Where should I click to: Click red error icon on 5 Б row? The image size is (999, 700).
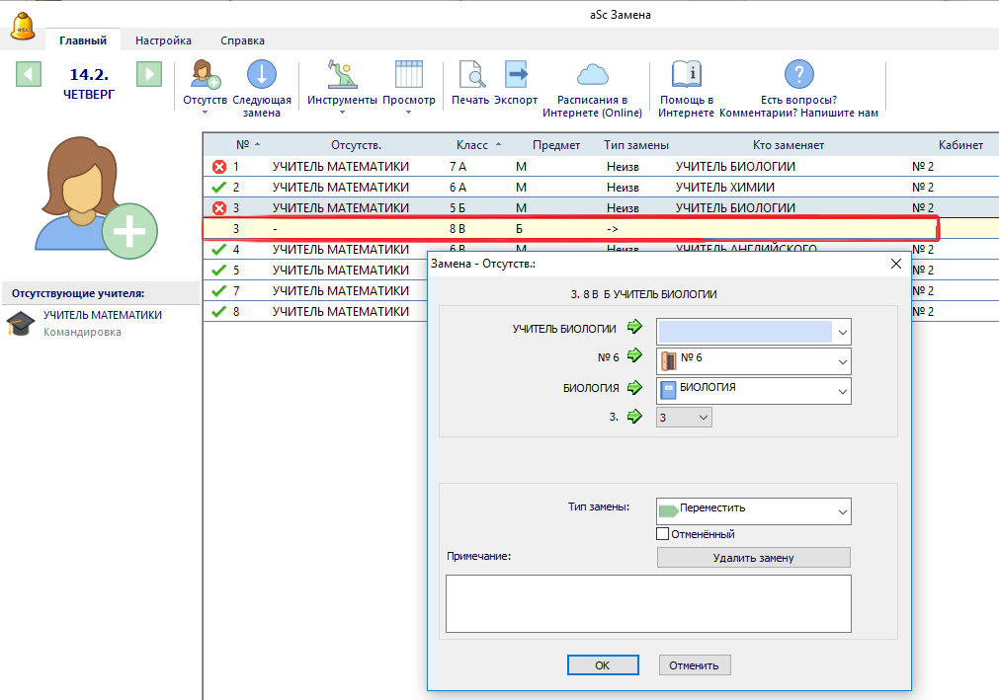pos(219,208)
